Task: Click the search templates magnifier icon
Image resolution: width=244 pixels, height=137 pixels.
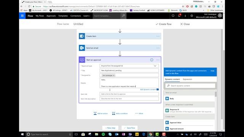Action: click(124, 16)
